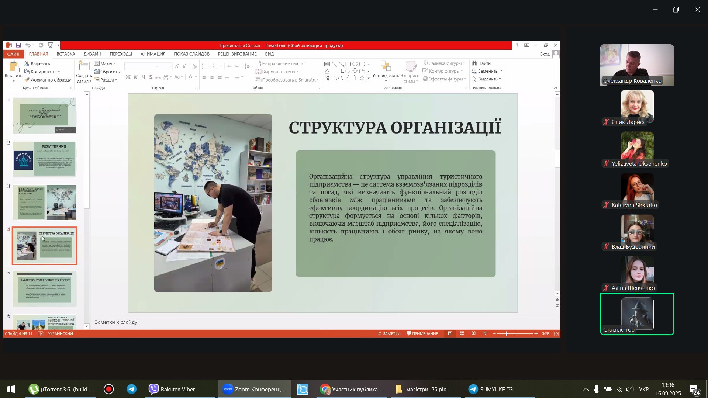This screenshot has width=708, height=398.
Task: Start slideshow from status bar icon
Action: pos(485,333)
